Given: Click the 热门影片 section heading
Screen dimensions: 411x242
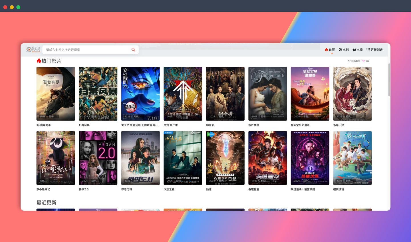Looking at the screenshot, I should (51, 61).
